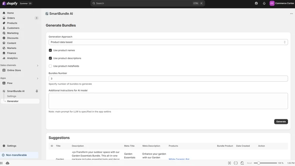The height and width of the screenshot is (166, 295).
Task: Click the Description column header
Action: 78,146
